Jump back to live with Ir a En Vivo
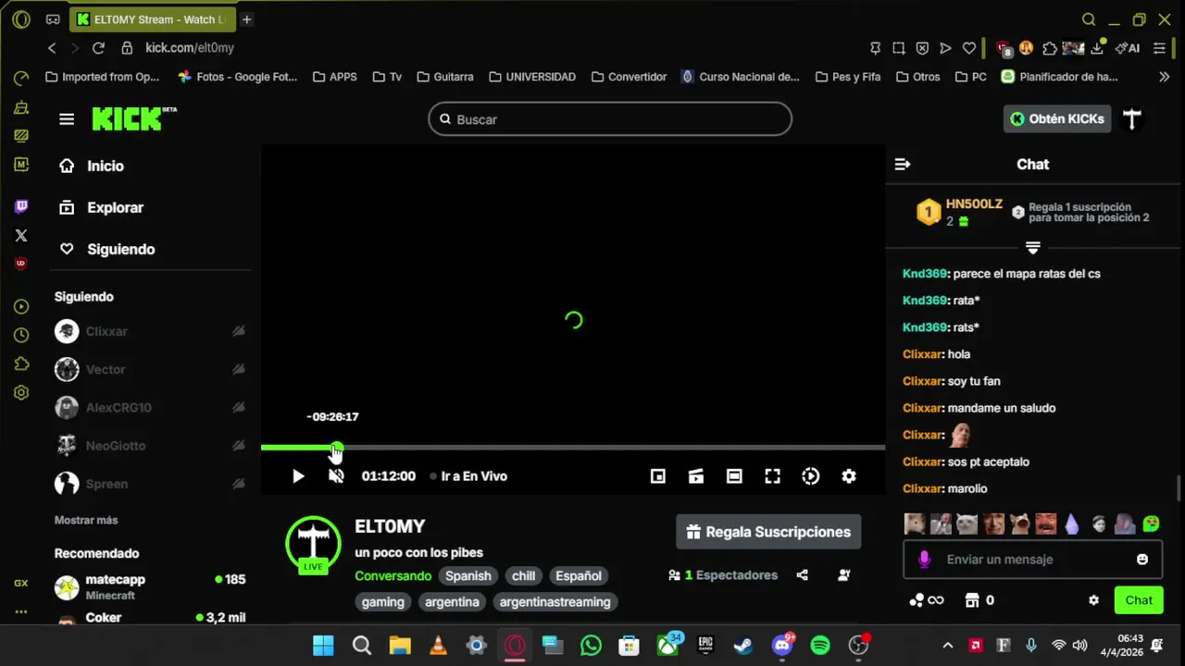 [x=468, y=476]
